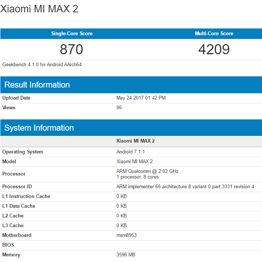Select the ARM implementer 65 architecture value

[185, 187]
